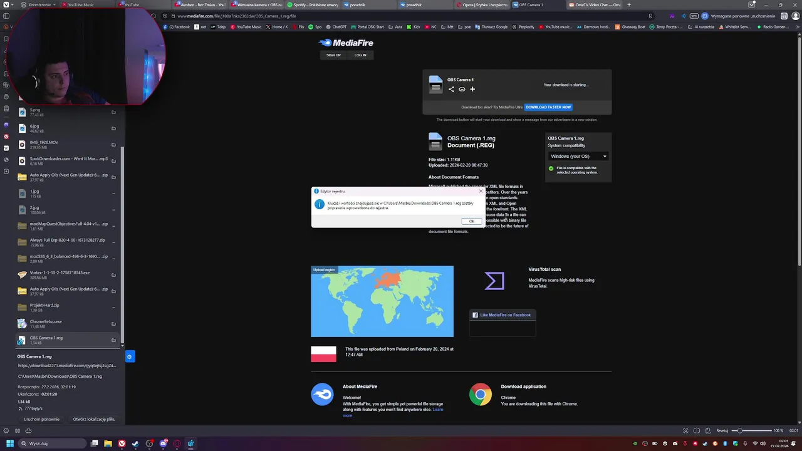Click OK in the Edytor rejestru dialog
Image resolution: width=802 pixels, height=451 pixels.
tap(472, 221)
